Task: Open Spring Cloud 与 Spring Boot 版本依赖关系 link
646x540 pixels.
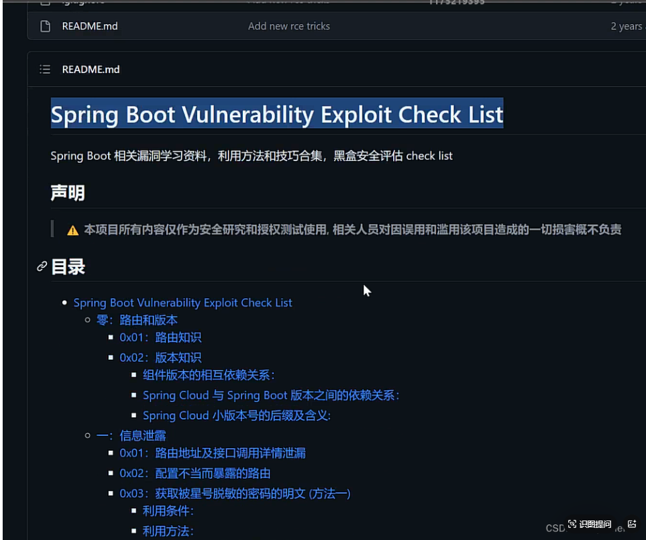Action: point(271,395)
